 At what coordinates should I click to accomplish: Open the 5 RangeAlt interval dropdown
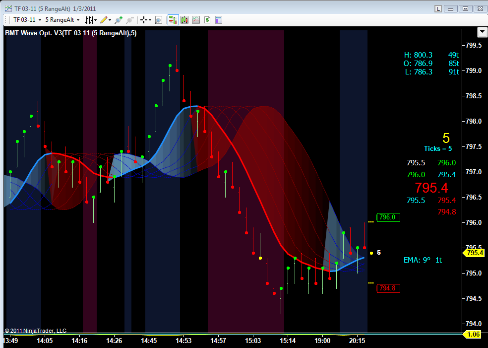[x=62, y=20]
